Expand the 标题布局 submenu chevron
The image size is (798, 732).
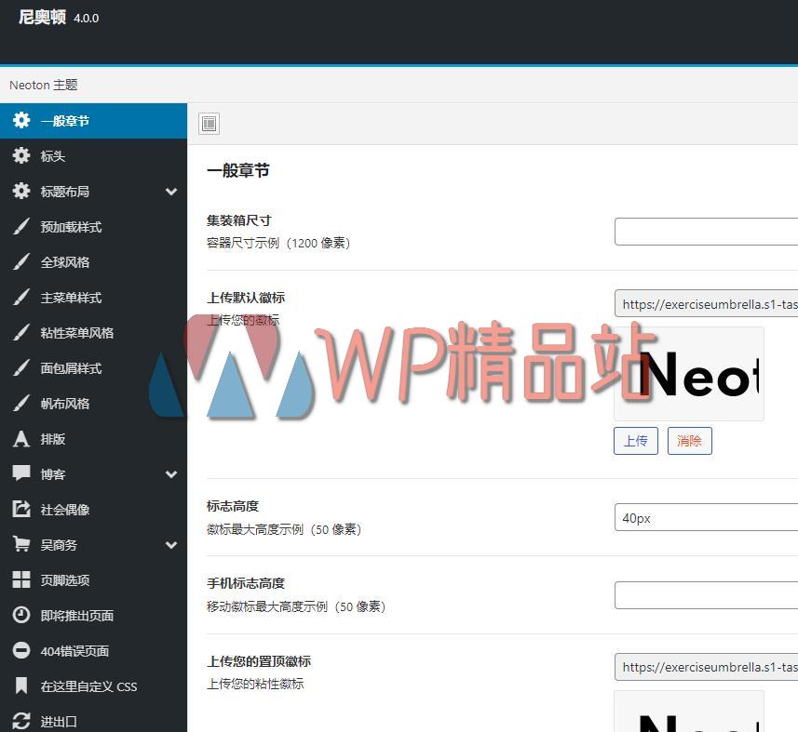(171, 191)
